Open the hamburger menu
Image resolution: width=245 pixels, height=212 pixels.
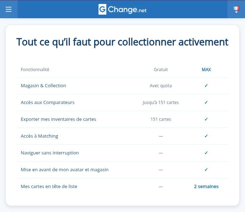click(9, 9)
